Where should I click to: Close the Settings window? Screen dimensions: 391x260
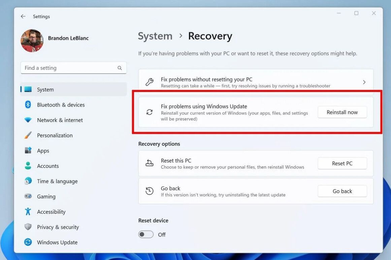374,13
